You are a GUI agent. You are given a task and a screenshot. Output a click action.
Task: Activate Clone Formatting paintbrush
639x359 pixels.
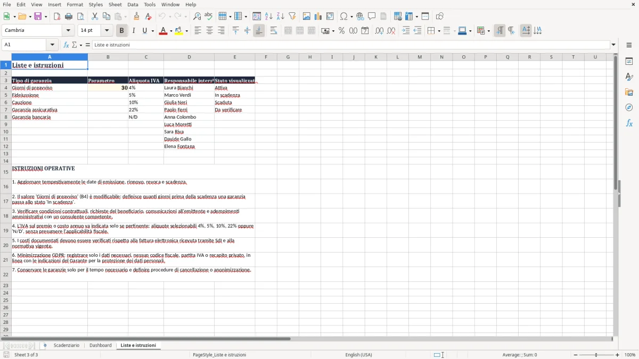[137, 16]
